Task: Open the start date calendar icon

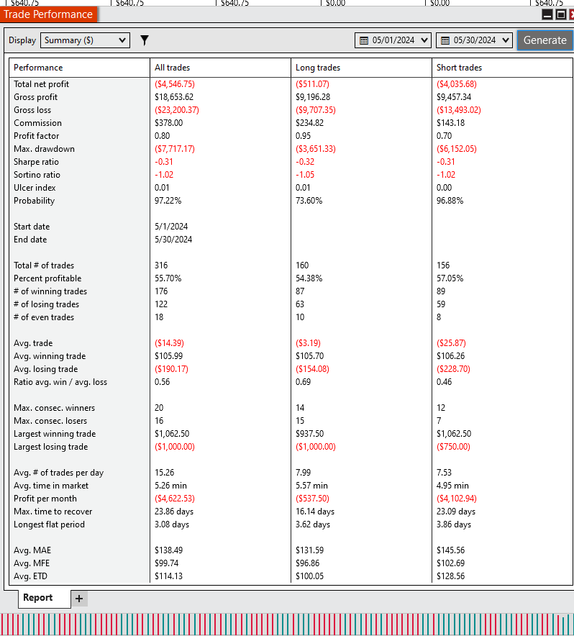Action: click(x=364, y=40)
